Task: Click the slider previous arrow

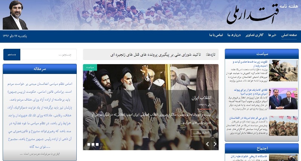Action: coord(207,144)
